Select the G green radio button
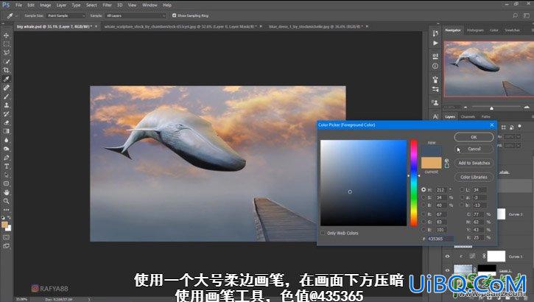Screen dimensions: 534x302 click(x=424, y=222)
